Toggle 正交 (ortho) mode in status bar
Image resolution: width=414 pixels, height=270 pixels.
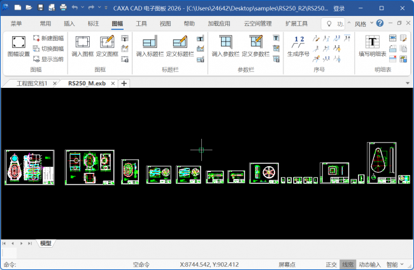331,264
